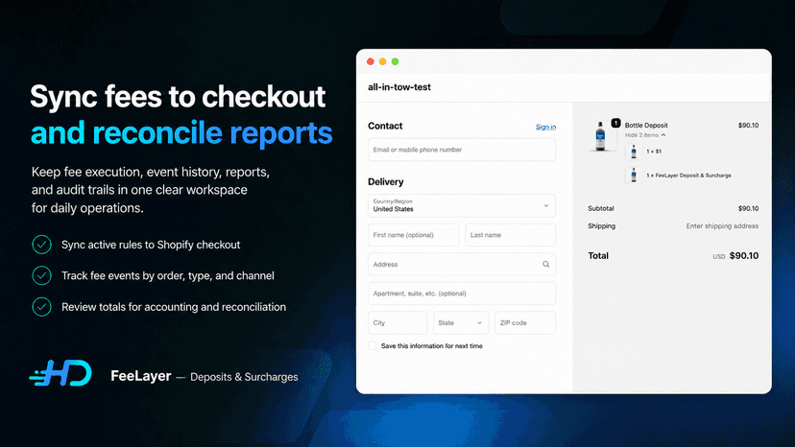795x447 pixels.
Task: Click the Sync active rules to Shopify checkout text
Action: pos(151,245)
